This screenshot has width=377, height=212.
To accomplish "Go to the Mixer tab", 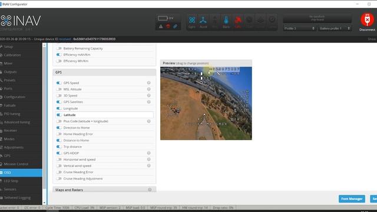I will (21, 63).
